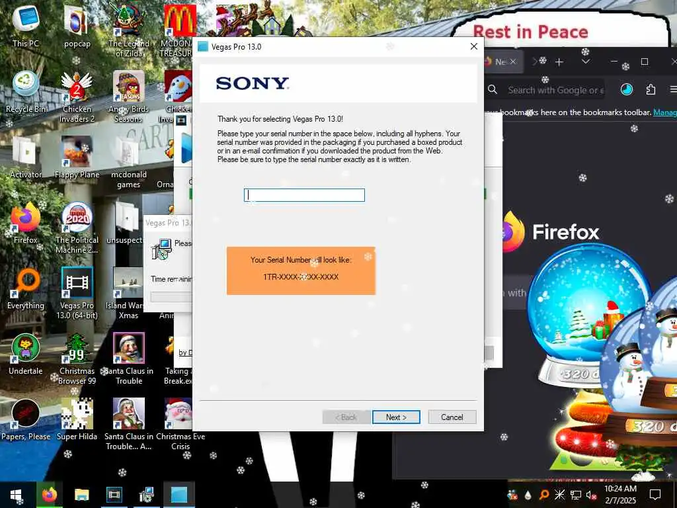Viewport: 677px width, 508px height.
Task: Click the Next > button
Action: (396, 417)
